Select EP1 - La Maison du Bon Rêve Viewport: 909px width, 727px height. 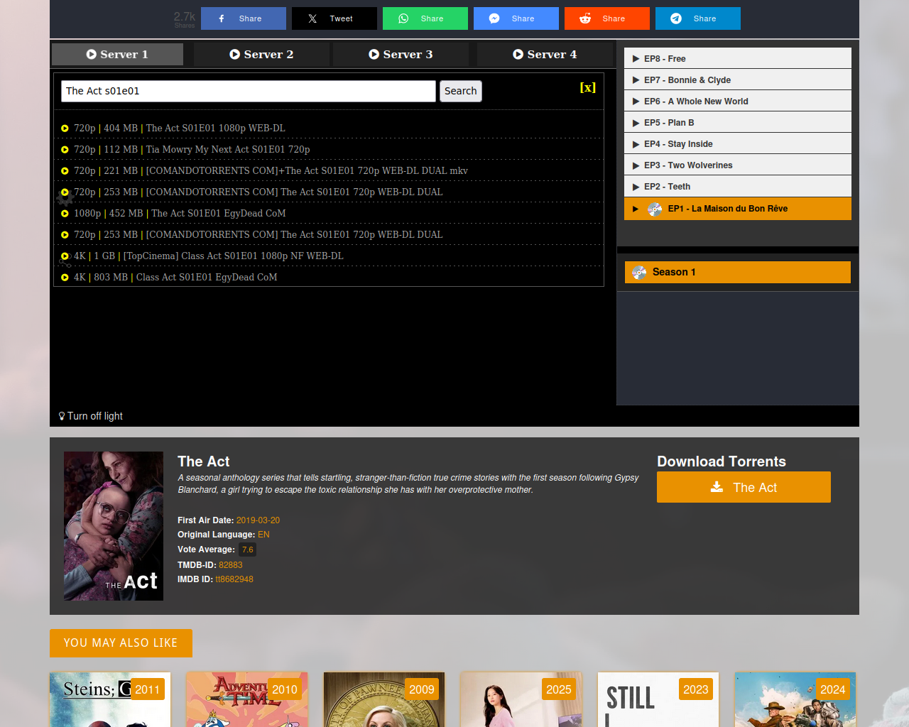[738, 209]
